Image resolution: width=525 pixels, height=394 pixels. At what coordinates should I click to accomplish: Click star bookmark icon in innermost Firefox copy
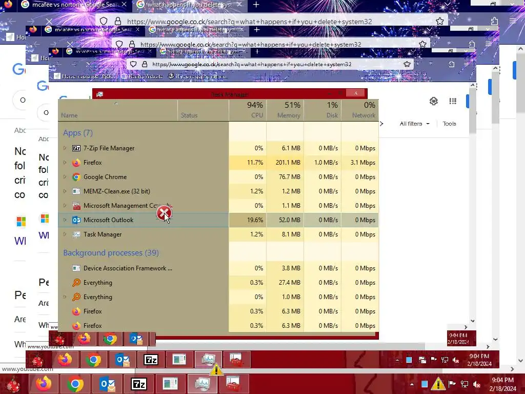click(407, 64)
